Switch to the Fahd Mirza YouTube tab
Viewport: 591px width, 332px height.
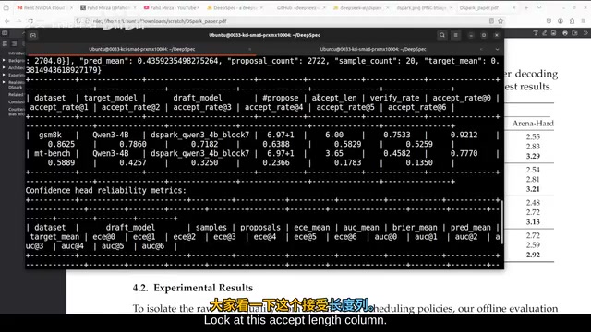click(171, 7)
